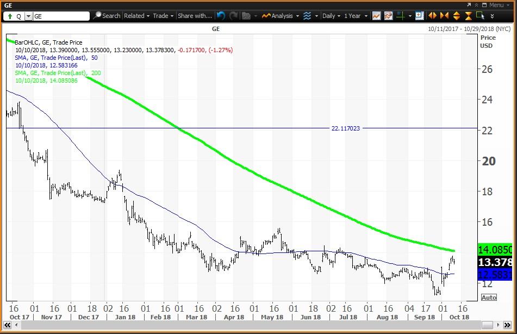Collapse toolbar with double up chevron

tap(476, 5)
